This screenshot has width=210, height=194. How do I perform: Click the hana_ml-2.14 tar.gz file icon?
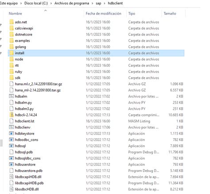tap(12, 90)
